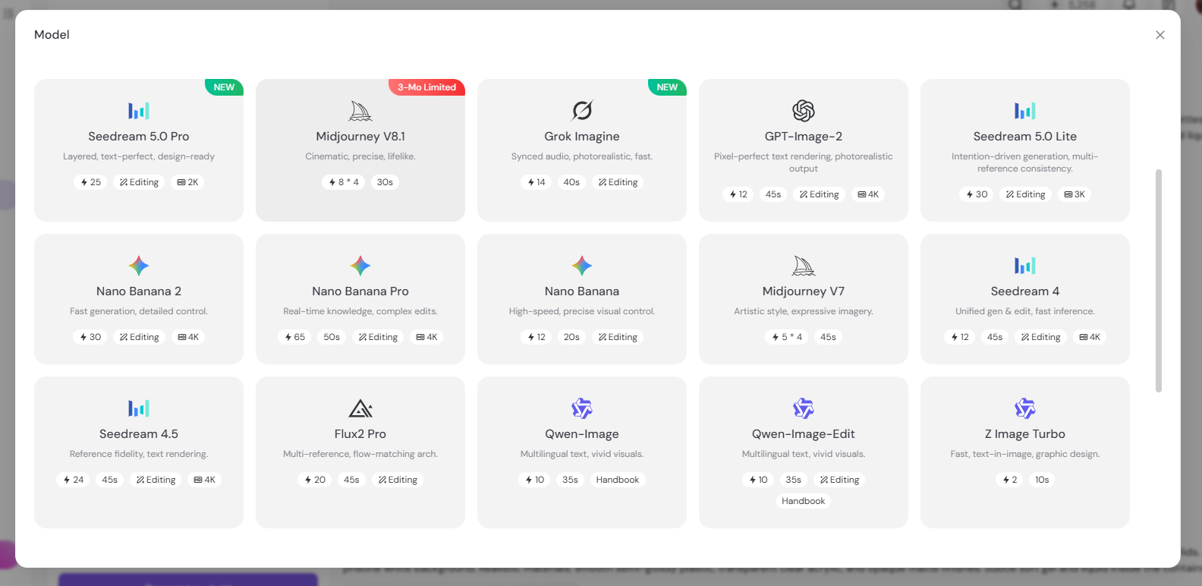Viewport: 1202px width, 586px height.
Task: Click the 8 * 4 credits tag on Midjourney V8.1
Action: pos(343,182)
